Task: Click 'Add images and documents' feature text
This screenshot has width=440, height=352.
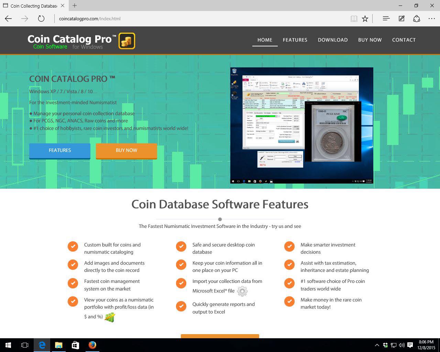Action: point(114,266)
